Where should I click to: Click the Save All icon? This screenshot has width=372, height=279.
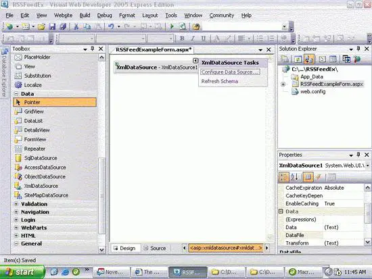pos(63,26)
